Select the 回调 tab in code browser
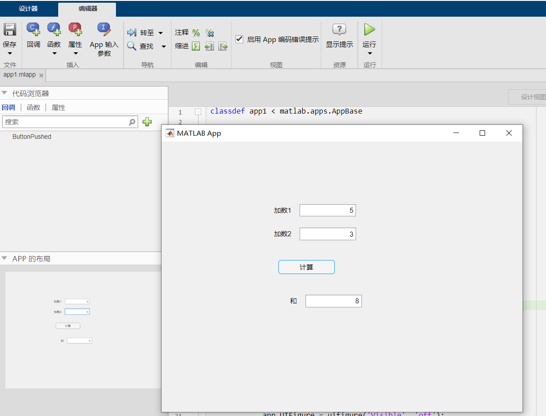 (x=9, y=107)
